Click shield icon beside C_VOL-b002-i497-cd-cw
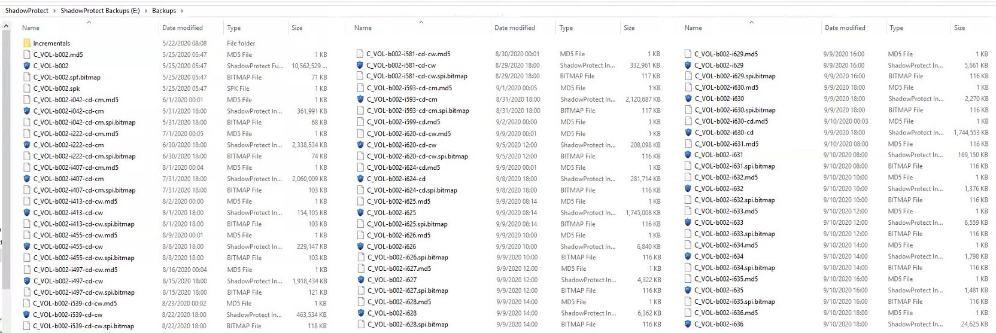The height and width of the screenshot is (333, 996). point(27,280)
